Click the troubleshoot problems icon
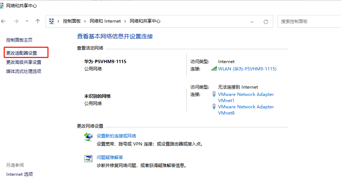Viewport: 341px width, 178px height. pos(88,158)
